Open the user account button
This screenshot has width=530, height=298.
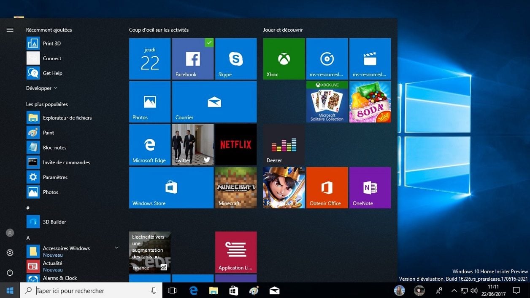pos(10,233)
